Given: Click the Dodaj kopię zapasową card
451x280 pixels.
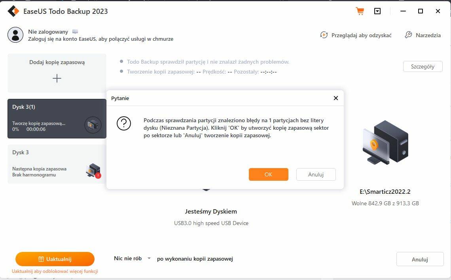Looking at the screenshot, I should coord(57,73).
